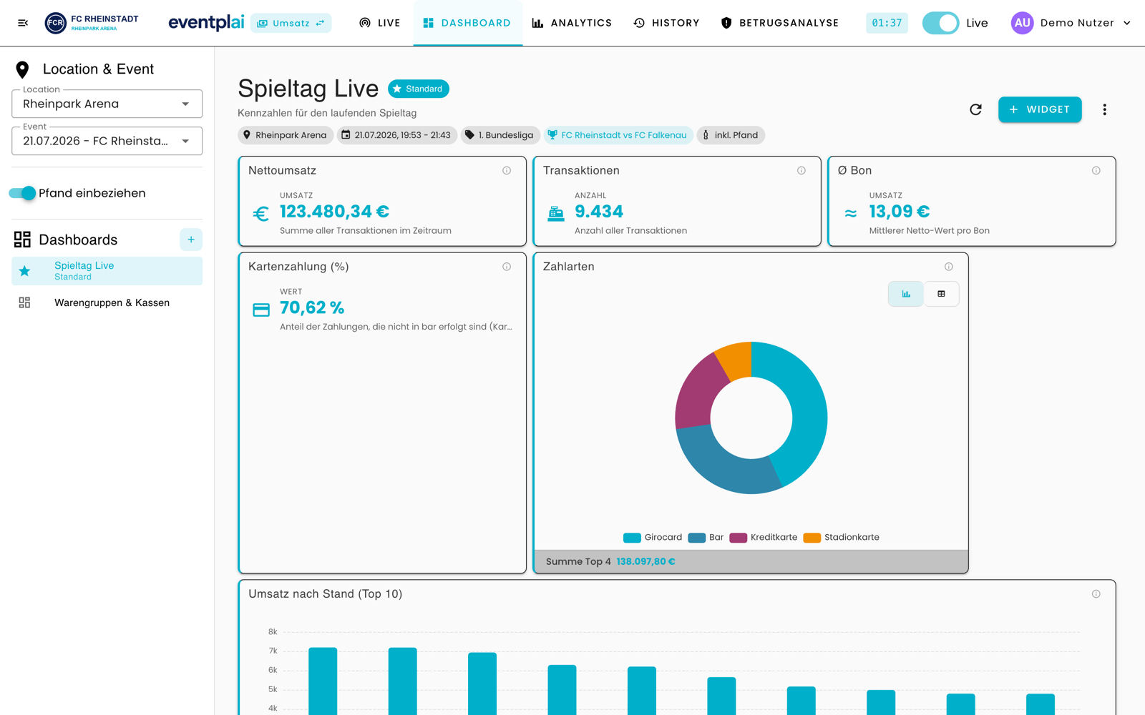Screen dimensions: 1145x715
Task: Click the approx icon in Ø Bon
Action: click(851, 213)
